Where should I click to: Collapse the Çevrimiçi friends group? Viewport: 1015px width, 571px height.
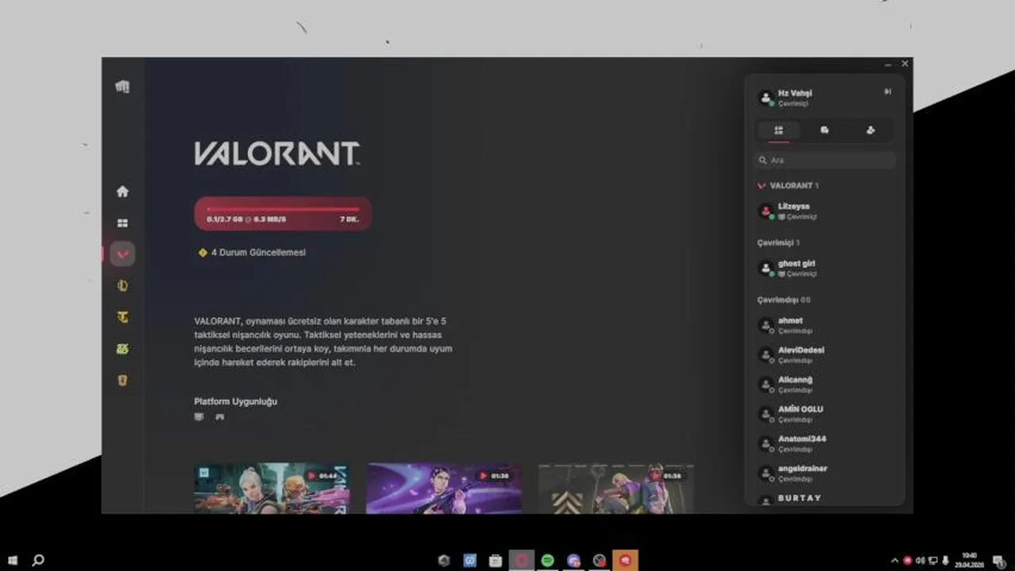[779, 243]
